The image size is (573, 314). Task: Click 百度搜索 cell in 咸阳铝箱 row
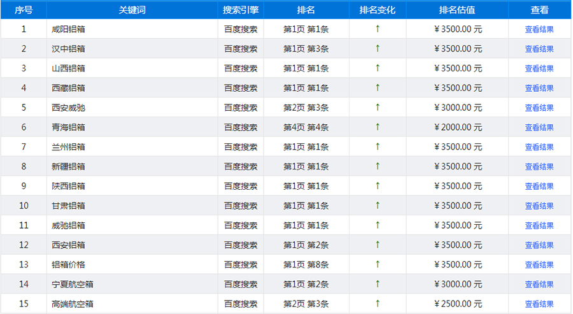(241, 29)
